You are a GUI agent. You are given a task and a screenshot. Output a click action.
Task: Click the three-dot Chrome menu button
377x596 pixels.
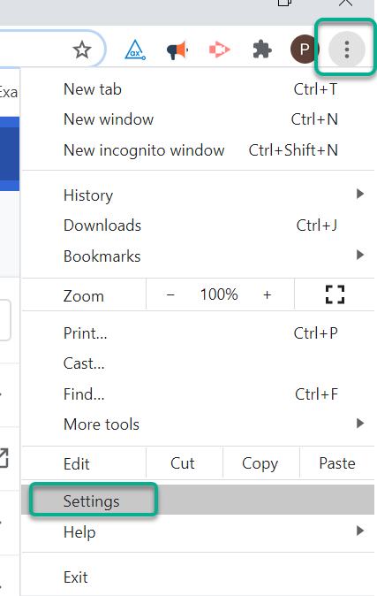347,50
